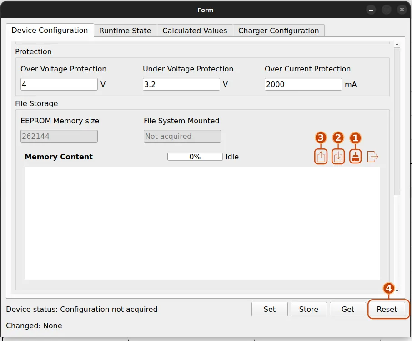Screen dimensions: 412x341
Task: Click the Reset button
Action: pyautogui.click(x=387, y=309)
